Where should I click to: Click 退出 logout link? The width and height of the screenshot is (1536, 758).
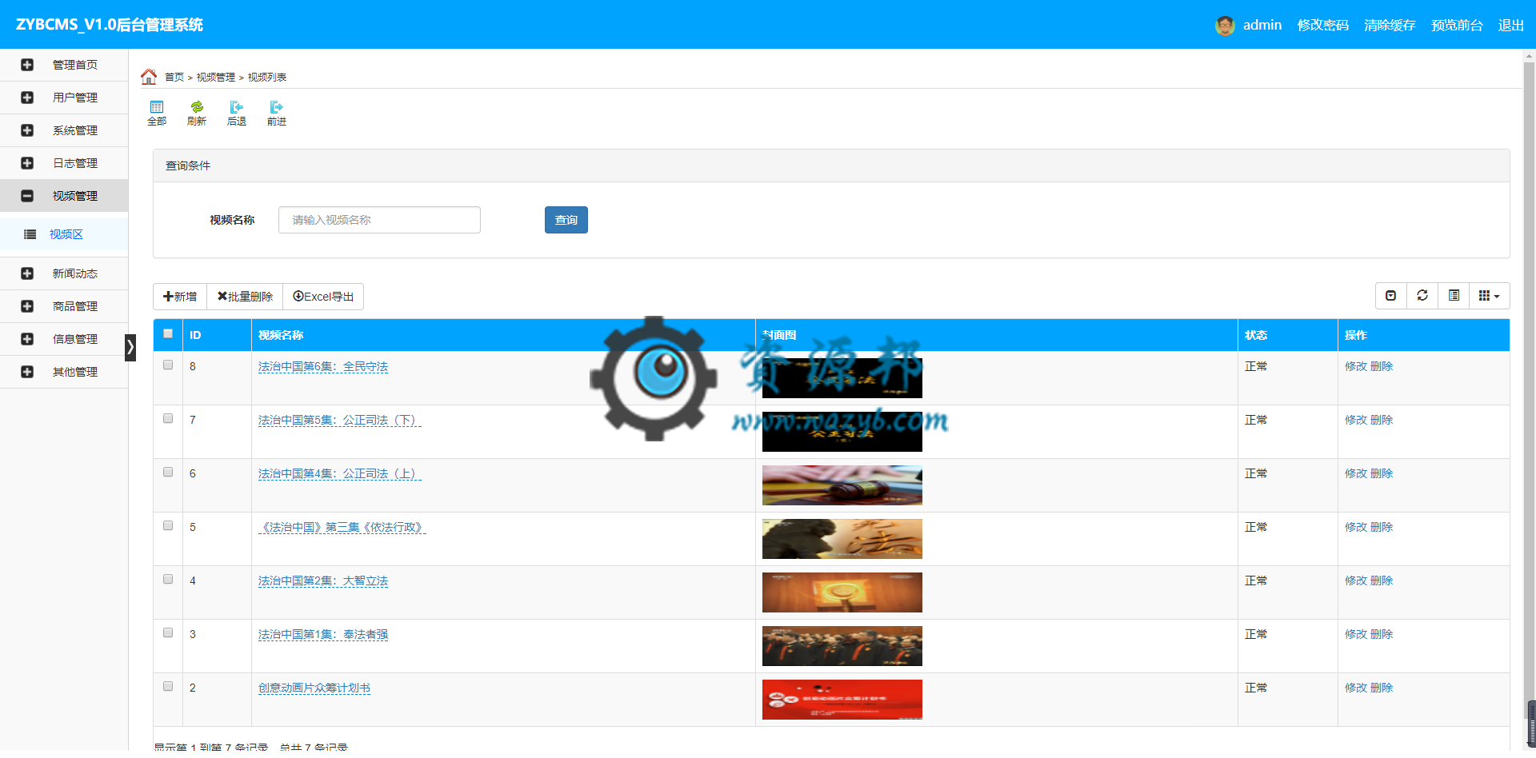point(1511,26)
